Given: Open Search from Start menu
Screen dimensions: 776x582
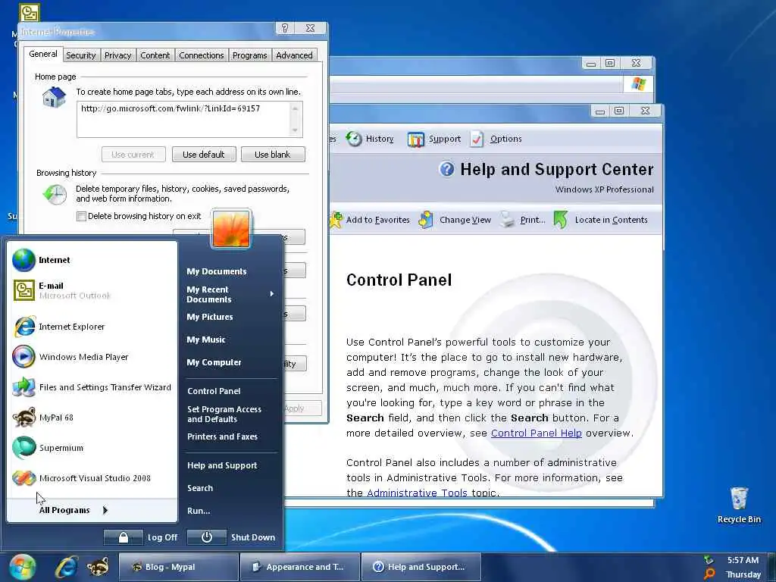Looking at the screenshot, I should click(200, 488).
